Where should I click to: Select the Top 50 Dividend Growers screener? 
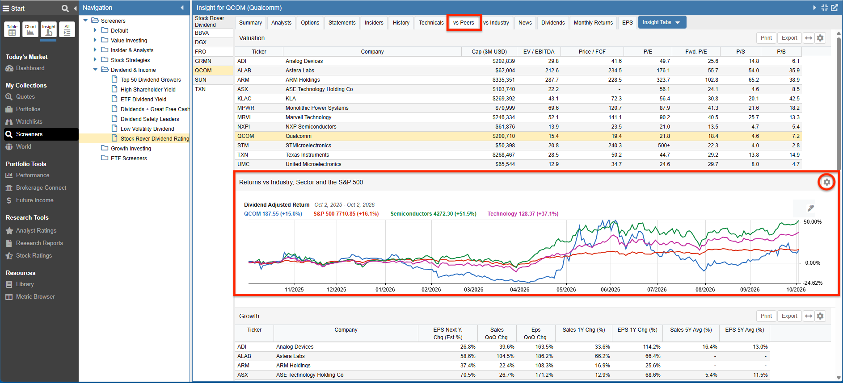(151, 80)
